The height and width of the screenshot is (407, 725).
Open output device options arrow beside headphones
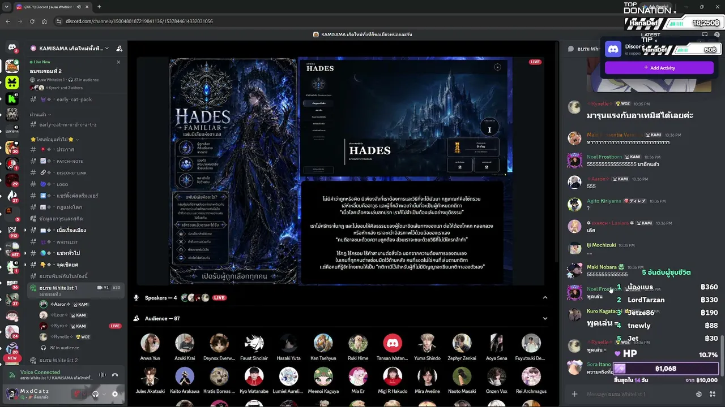pos(104,394)
